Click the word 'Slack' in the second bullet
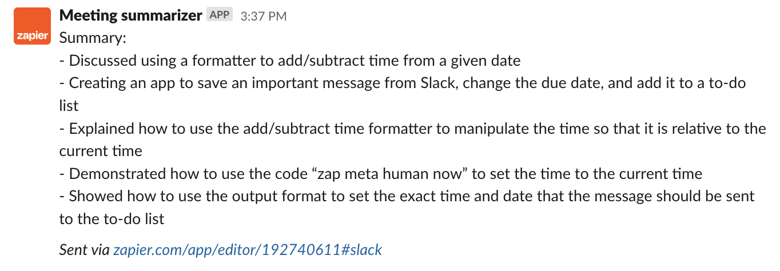780x271 pixels. pyautogui.click(x=440, y=83)
